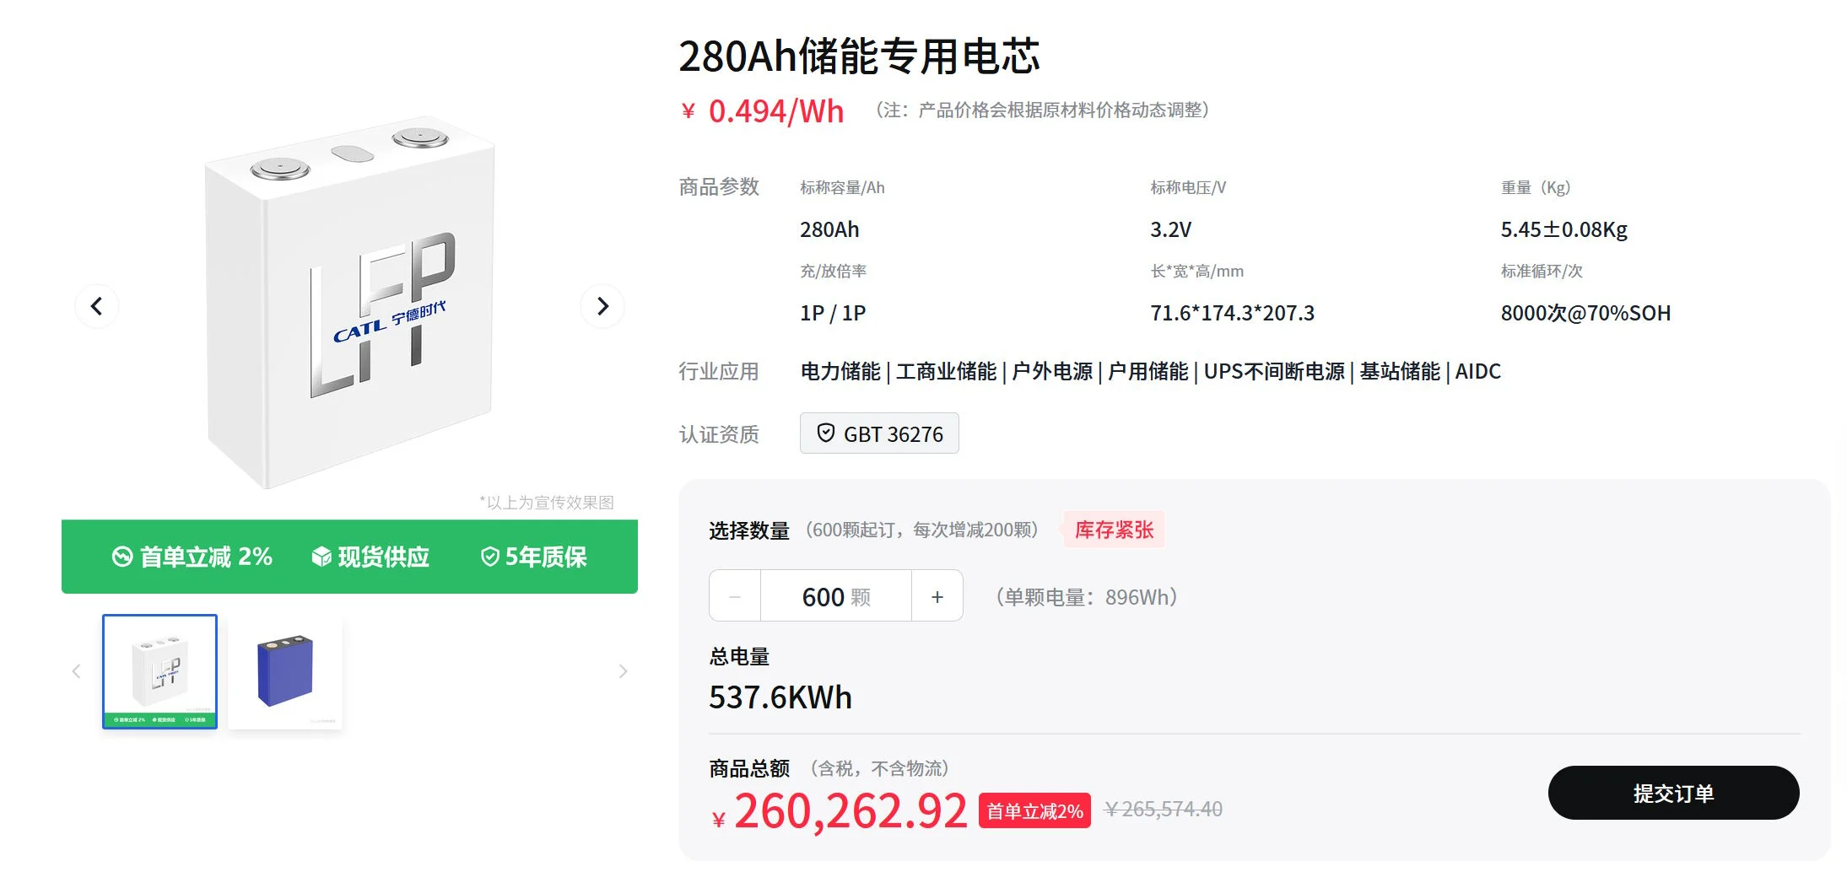
Task: Click the 现货供应 box icon
Action: (x=321, y=557)
